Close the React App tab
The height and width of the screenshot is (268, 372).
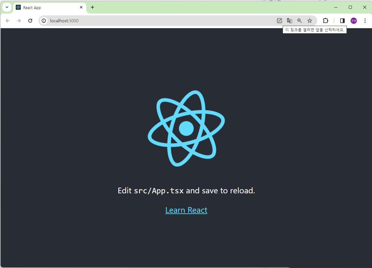tap(81, 7)
